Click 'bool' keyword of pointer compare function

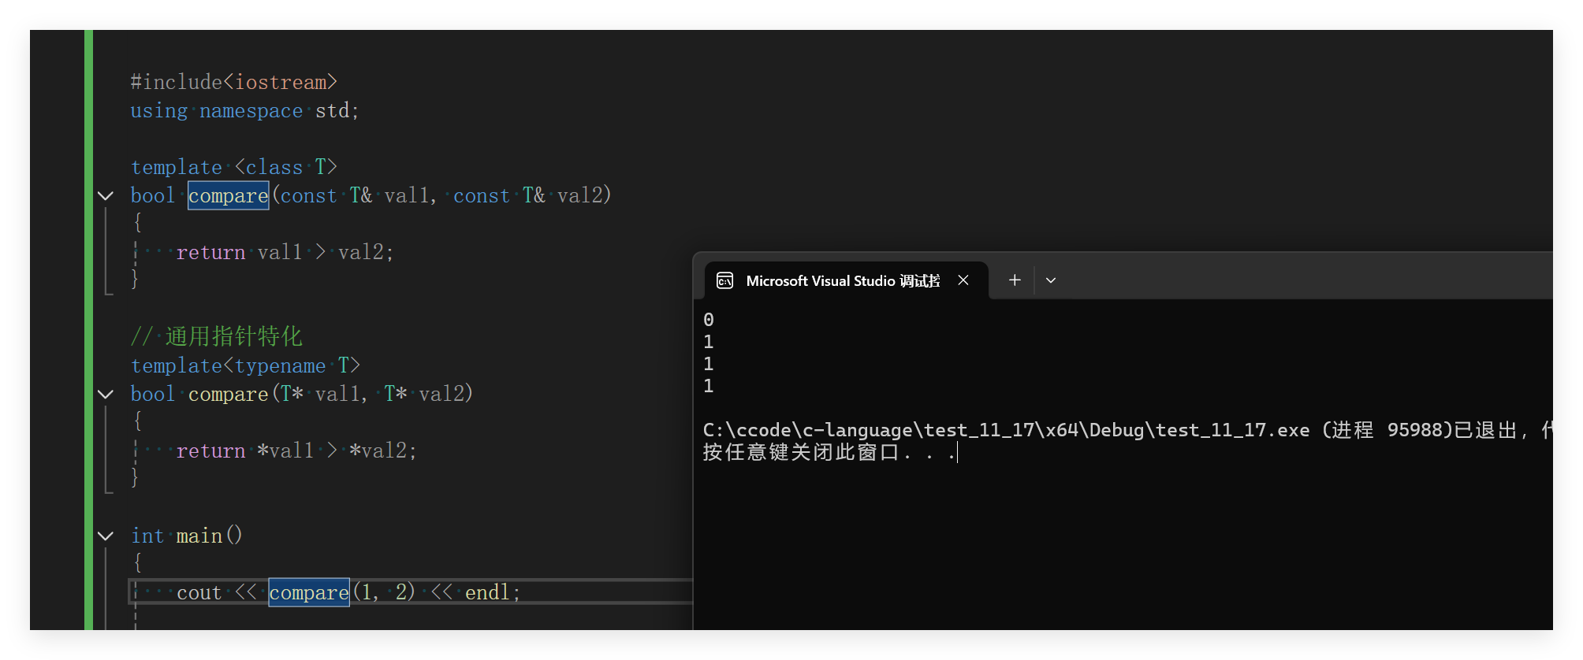(x=153, y=394)
